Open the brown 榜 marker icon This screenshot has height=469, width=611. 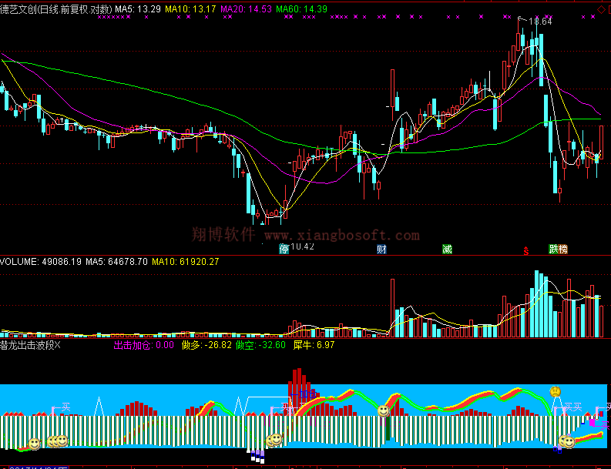pos(563,249)
